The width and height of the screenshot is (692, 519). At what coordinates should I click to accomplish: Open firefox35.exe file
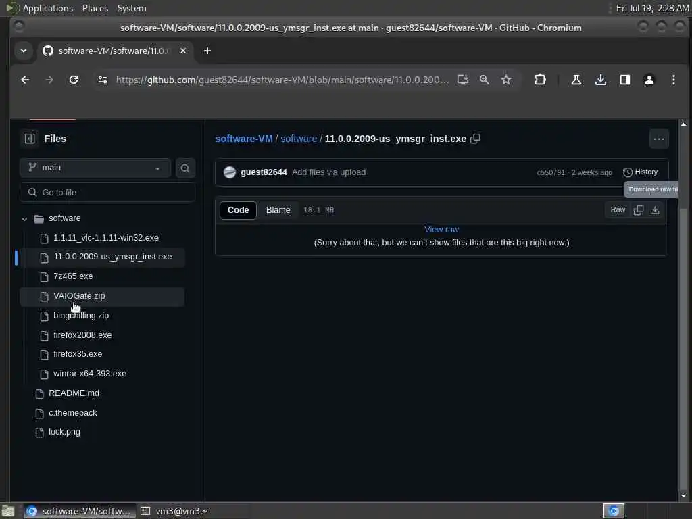(78, 354)
